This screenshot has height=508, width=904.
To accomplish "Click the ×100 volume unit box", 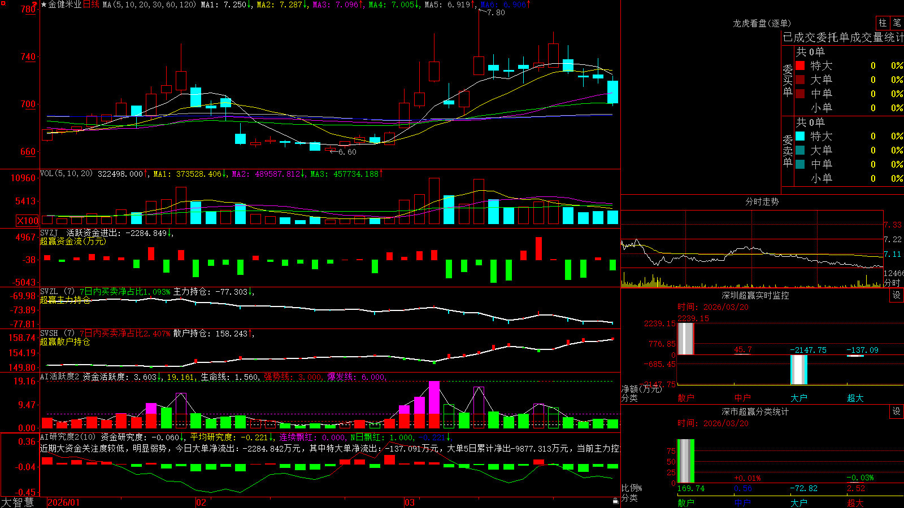I will pos(28,221).
